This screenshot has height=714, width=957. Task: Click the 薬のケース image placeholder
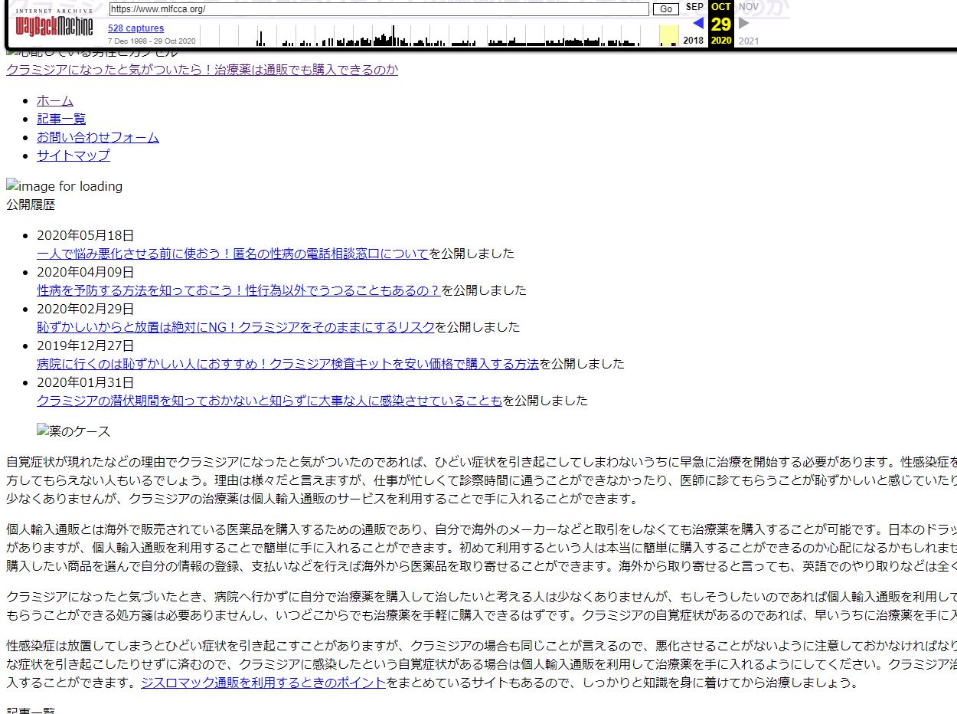pyautogui.click(x=73, y=431)
